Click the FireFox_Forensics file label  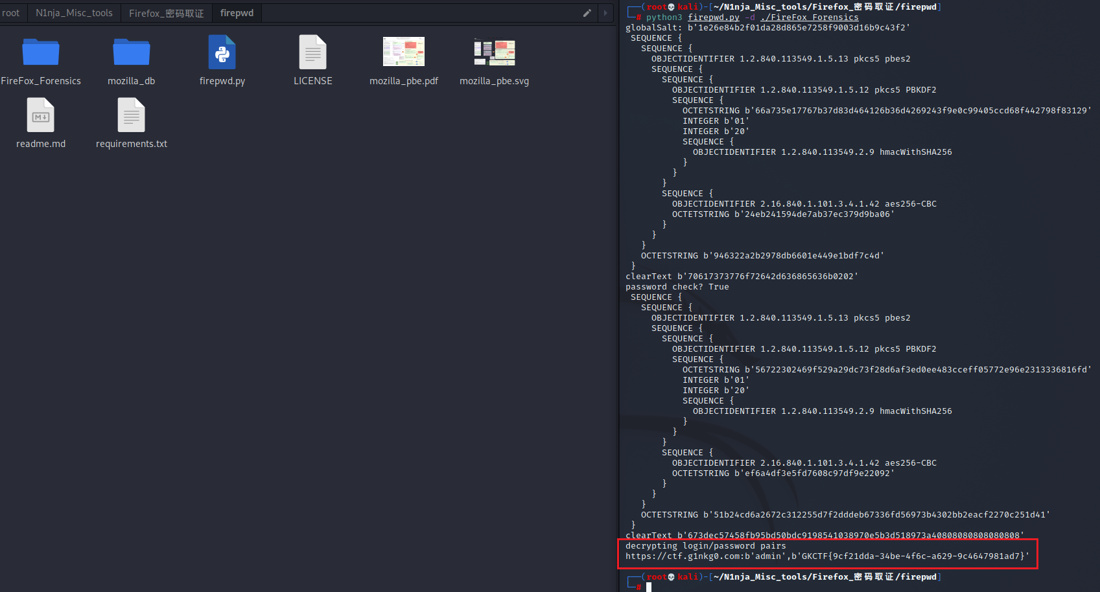(41, 81)
